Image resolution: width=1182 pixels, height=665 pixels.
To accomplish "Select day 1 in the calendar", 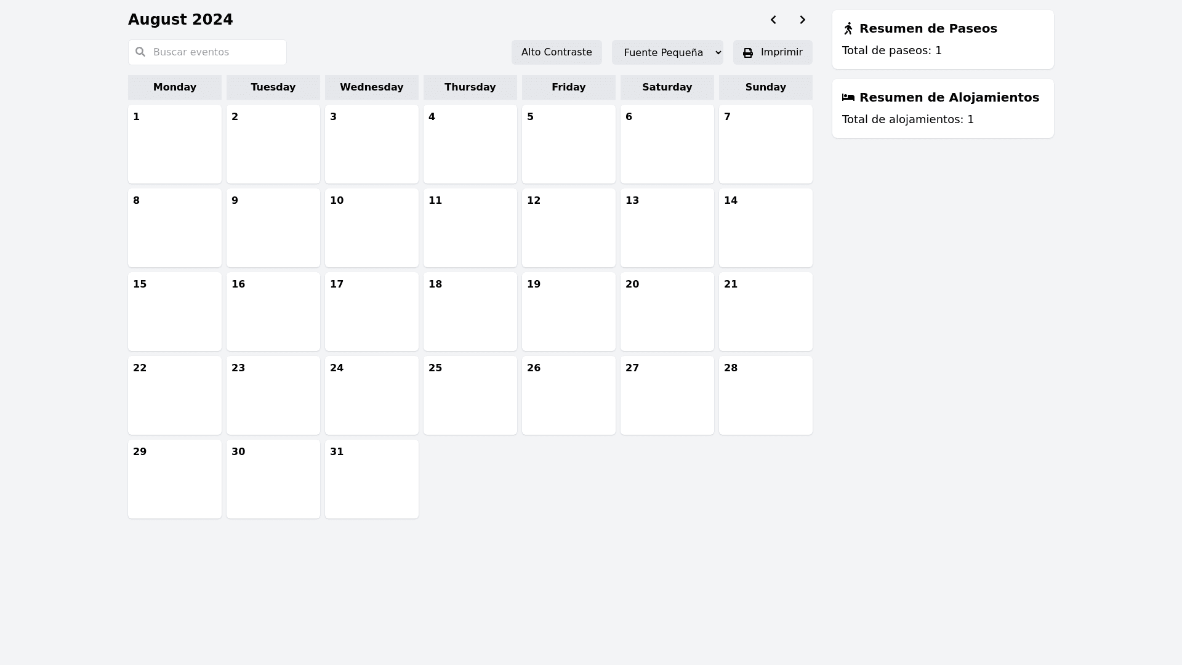I will pyautogui.click(x=174, y=144).
